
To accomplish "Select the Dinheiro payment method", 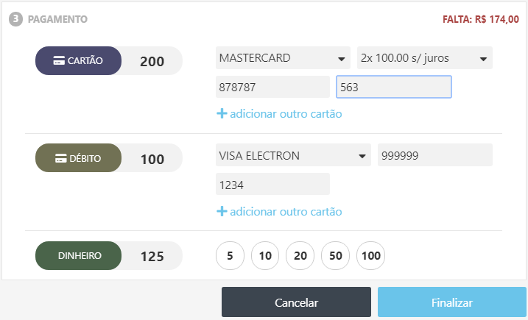I will tap(79, 256).
